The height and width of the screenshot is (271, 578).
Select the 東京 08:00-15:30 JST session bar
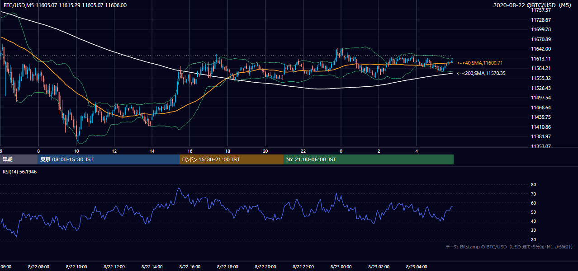click(x=109, y=159)
